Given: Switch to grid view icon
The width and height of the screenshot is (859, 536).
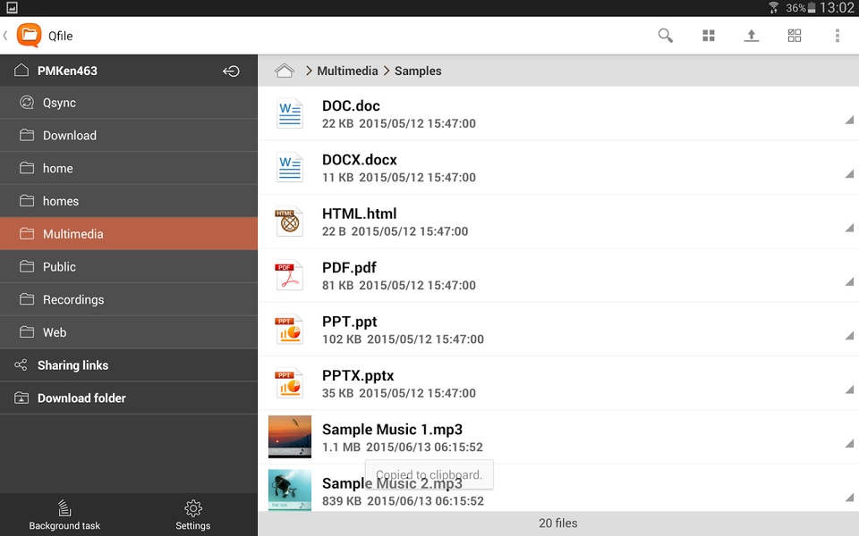Looking at the screenshot, I should click(709, 36).
